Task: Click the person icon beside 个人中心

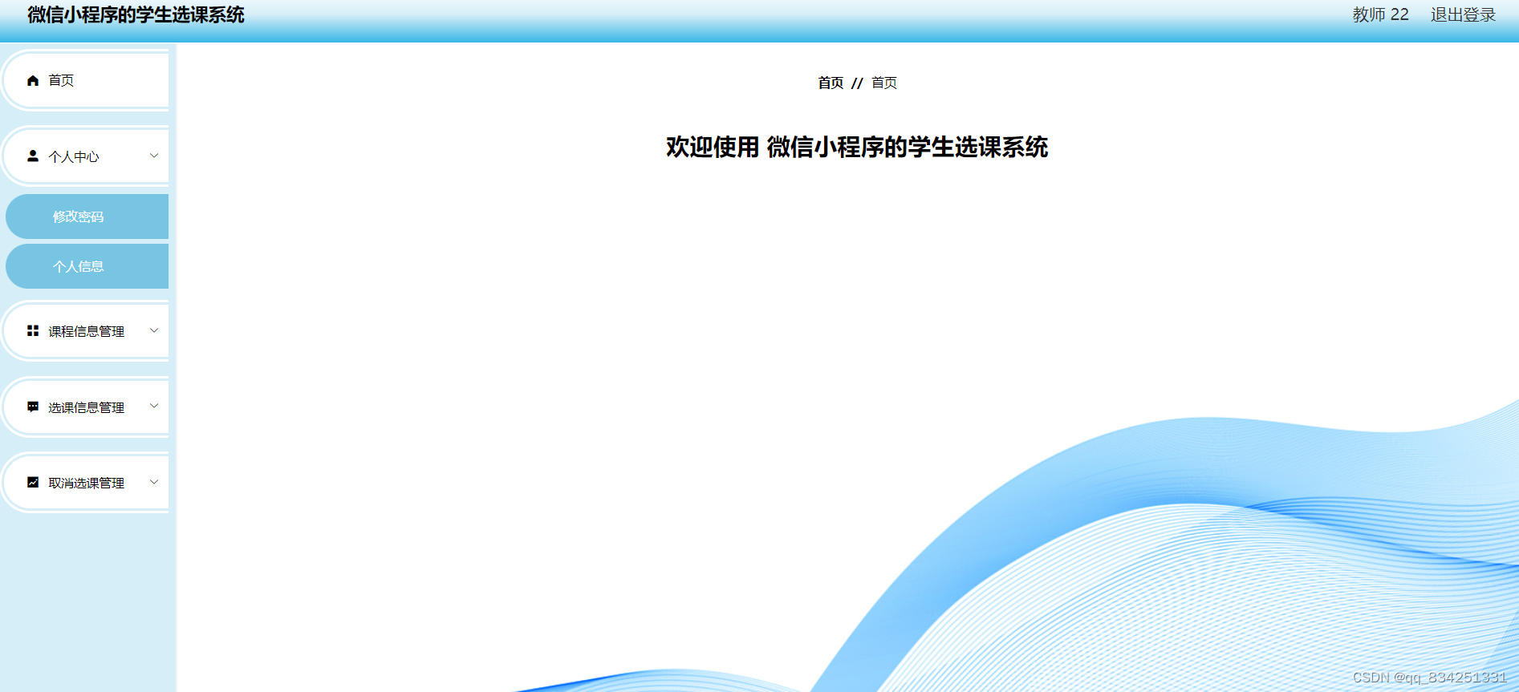Action: 33,156
